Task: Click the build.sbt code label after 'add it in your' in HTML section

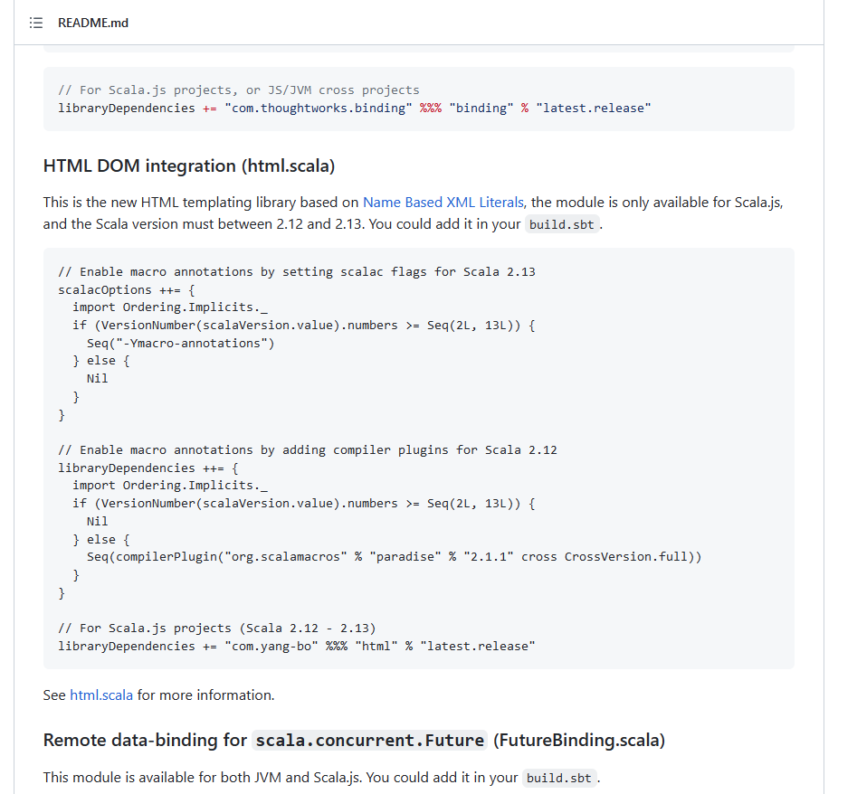Action: (x=561, y=224)
